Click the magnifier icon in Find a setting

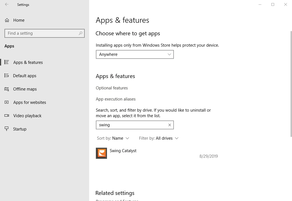point(81,33)
